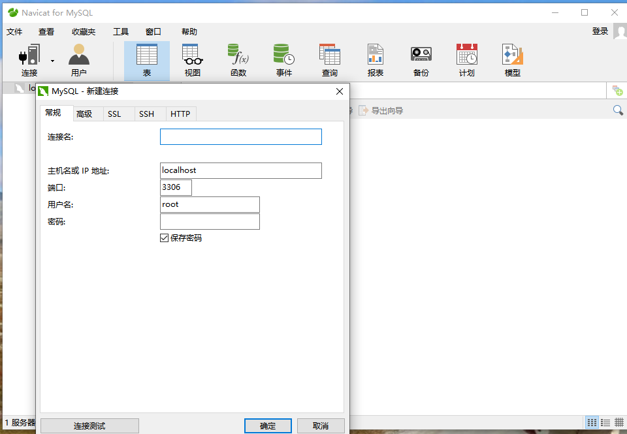Open the 文件 menu
The width and height of the screenshot is (627, 434).
point(14,31)
